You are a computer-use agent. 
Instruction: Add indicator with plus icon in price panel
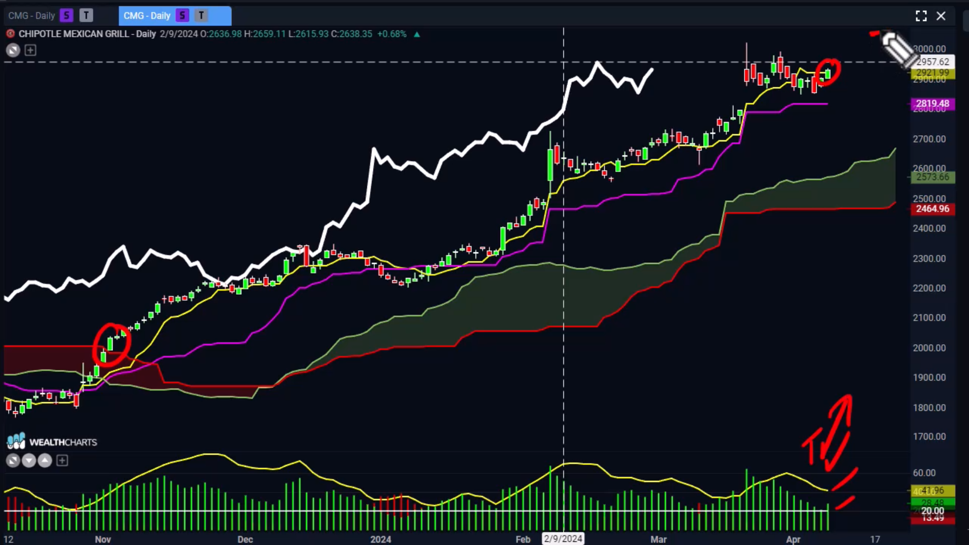[x=30, y=50]
